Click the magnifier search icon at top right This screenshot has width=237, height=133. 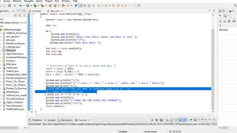[x=235, y=6]
